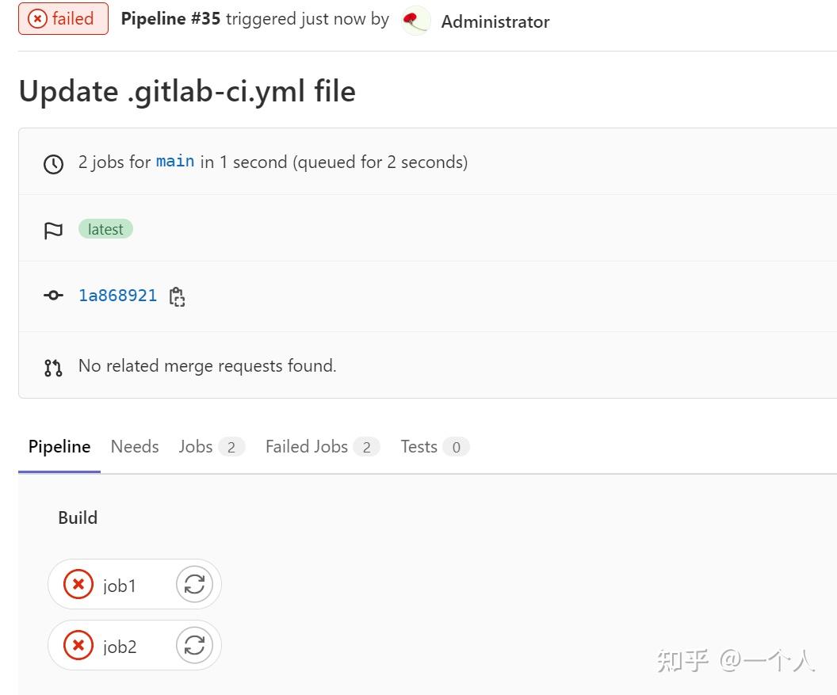Switch to the Needs tab
Image resolution: width=837 pixels, height=695 pixels.
[134, 446]
